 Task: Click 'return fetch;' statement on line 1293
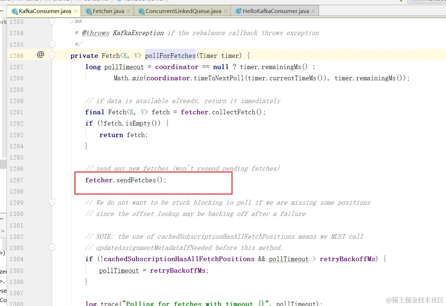pos(124,135)
